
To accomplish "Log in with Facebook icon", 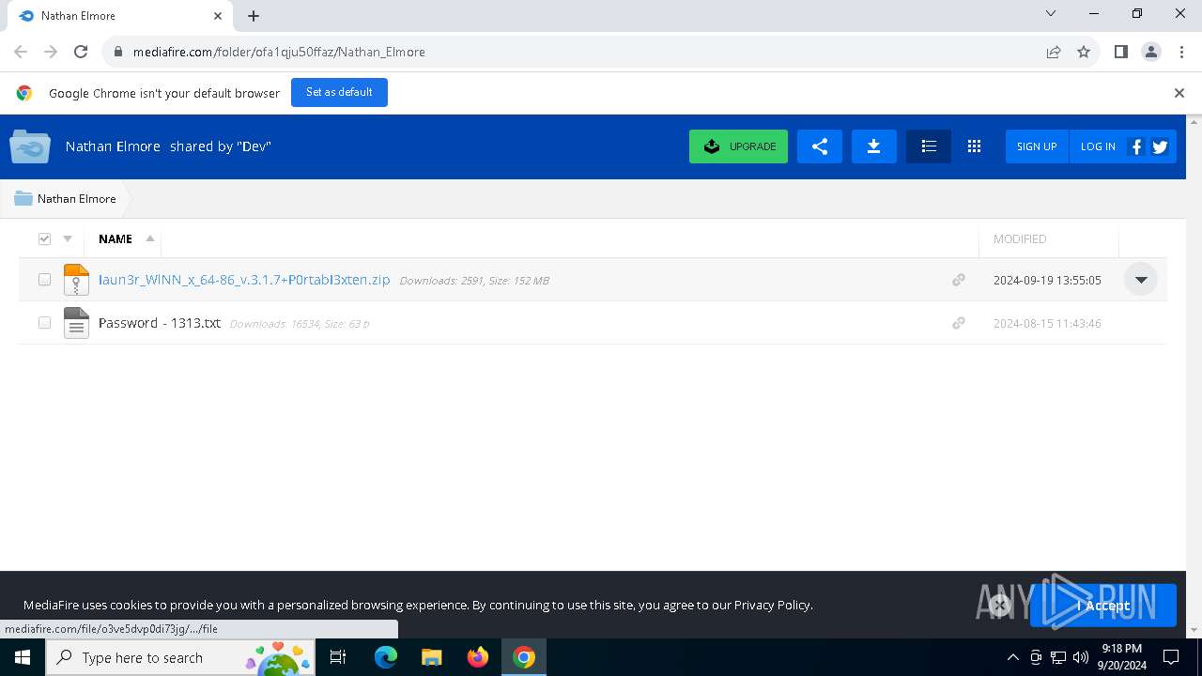I will click(1136, 146).
